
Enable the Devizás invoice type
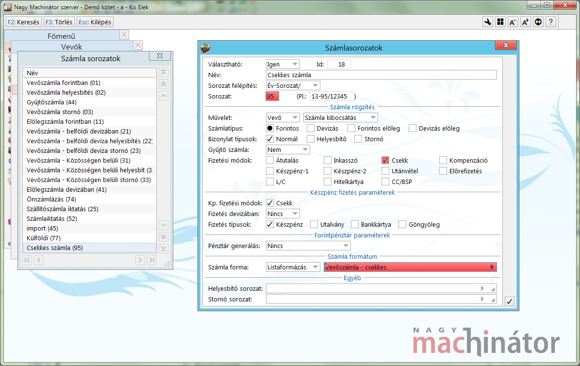311,129
